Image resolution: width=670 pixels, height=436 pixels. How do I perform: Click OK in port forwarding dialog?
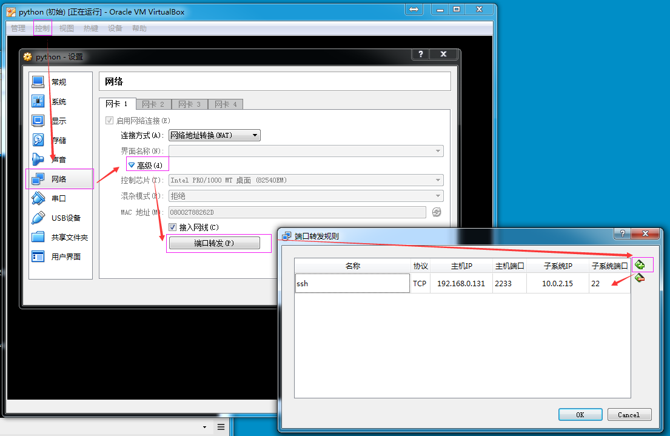[x=580, y=415]
